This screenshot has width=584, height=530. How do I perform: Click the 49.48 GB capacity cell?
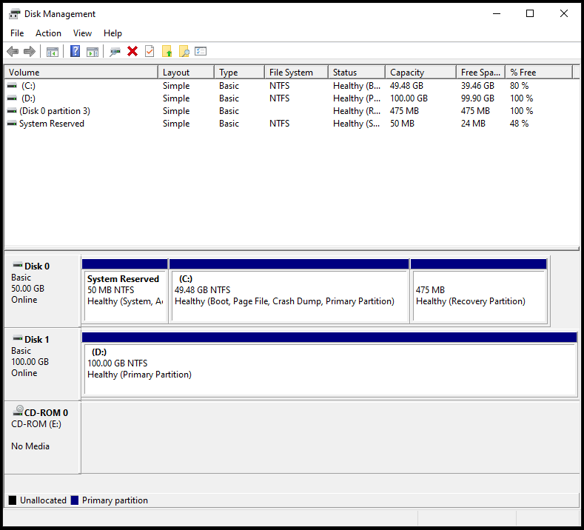click(x=406, y=86)
